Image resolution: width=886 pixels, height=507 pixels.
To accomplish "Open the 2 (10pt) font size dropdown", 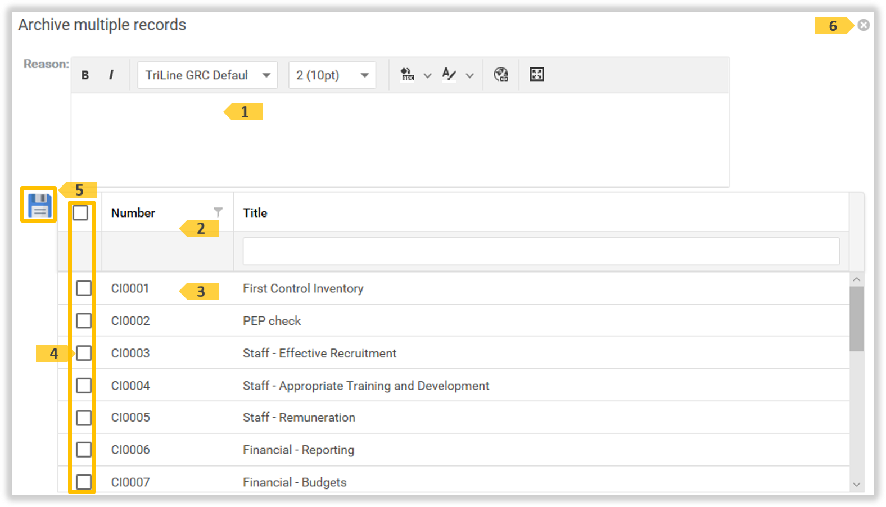I will [x=332, y=75].
